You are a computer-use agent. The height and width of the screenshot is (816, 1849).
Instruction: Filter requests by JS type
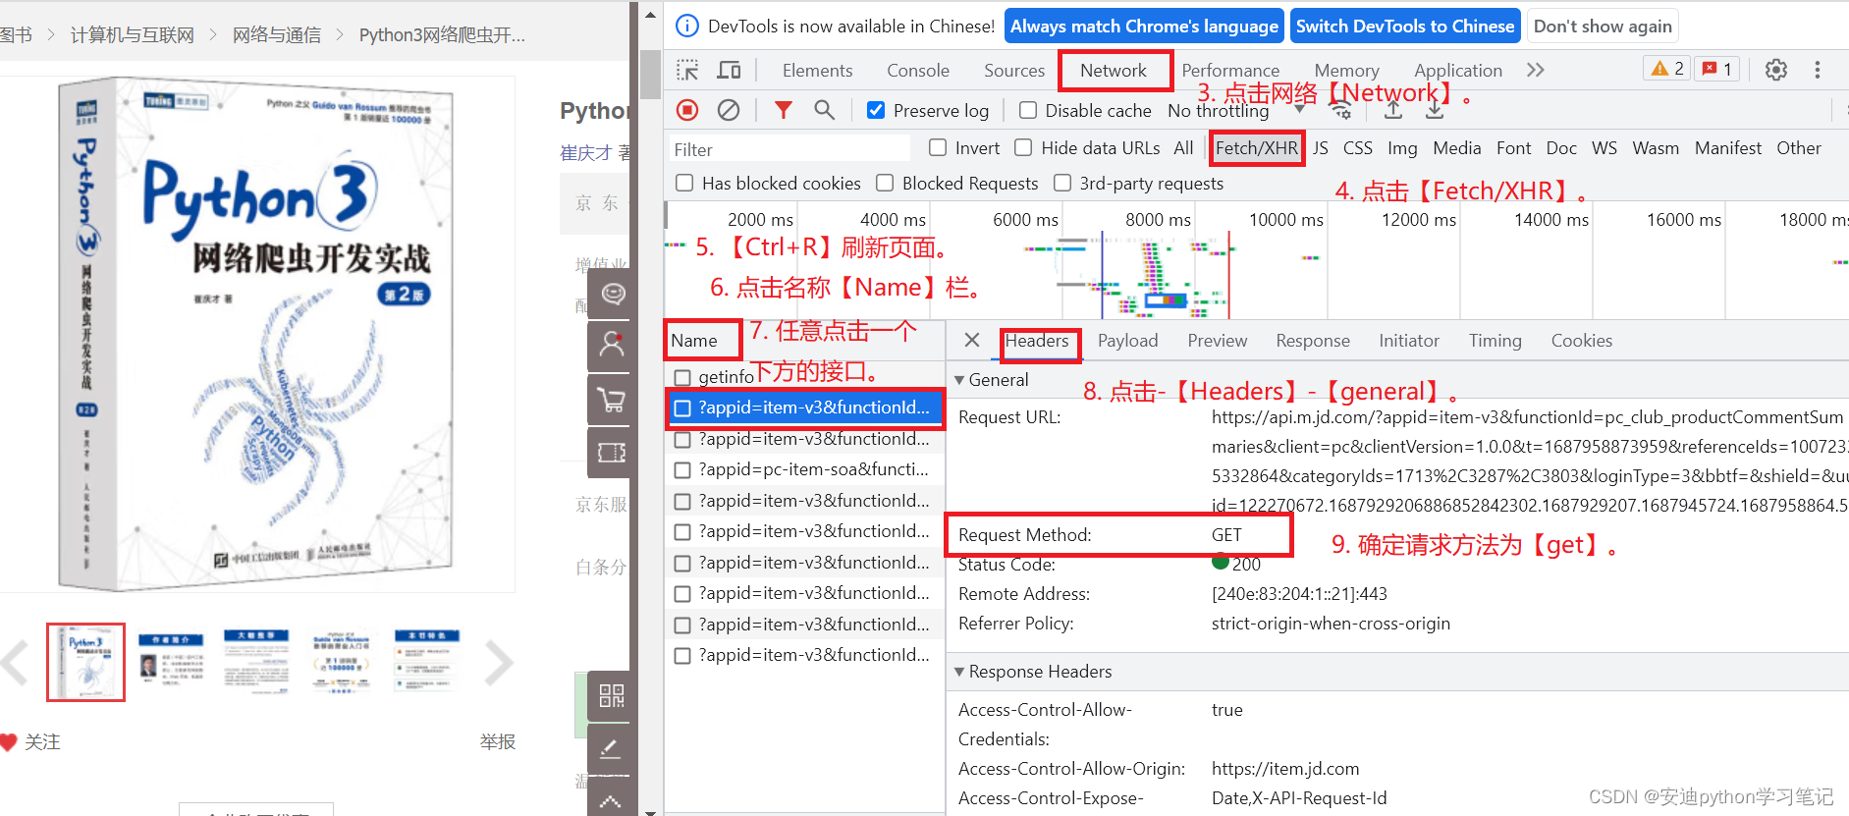[1321, 147]
